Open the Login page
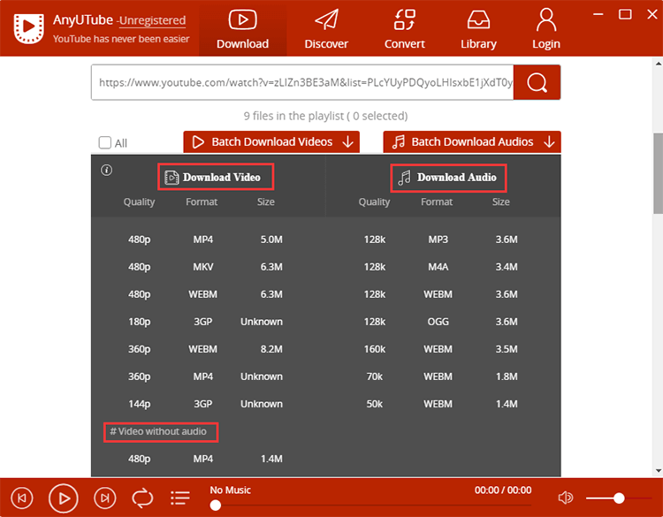663x517 pixels. [x=546, y=29]
